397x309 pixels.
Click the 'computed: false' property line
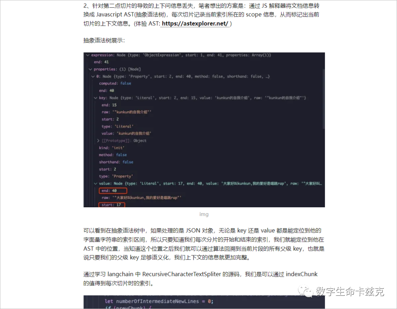point(115,83)
